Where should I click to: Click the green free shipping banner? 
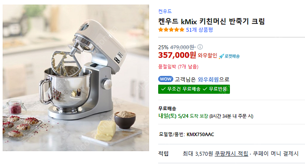pos(194,89)
